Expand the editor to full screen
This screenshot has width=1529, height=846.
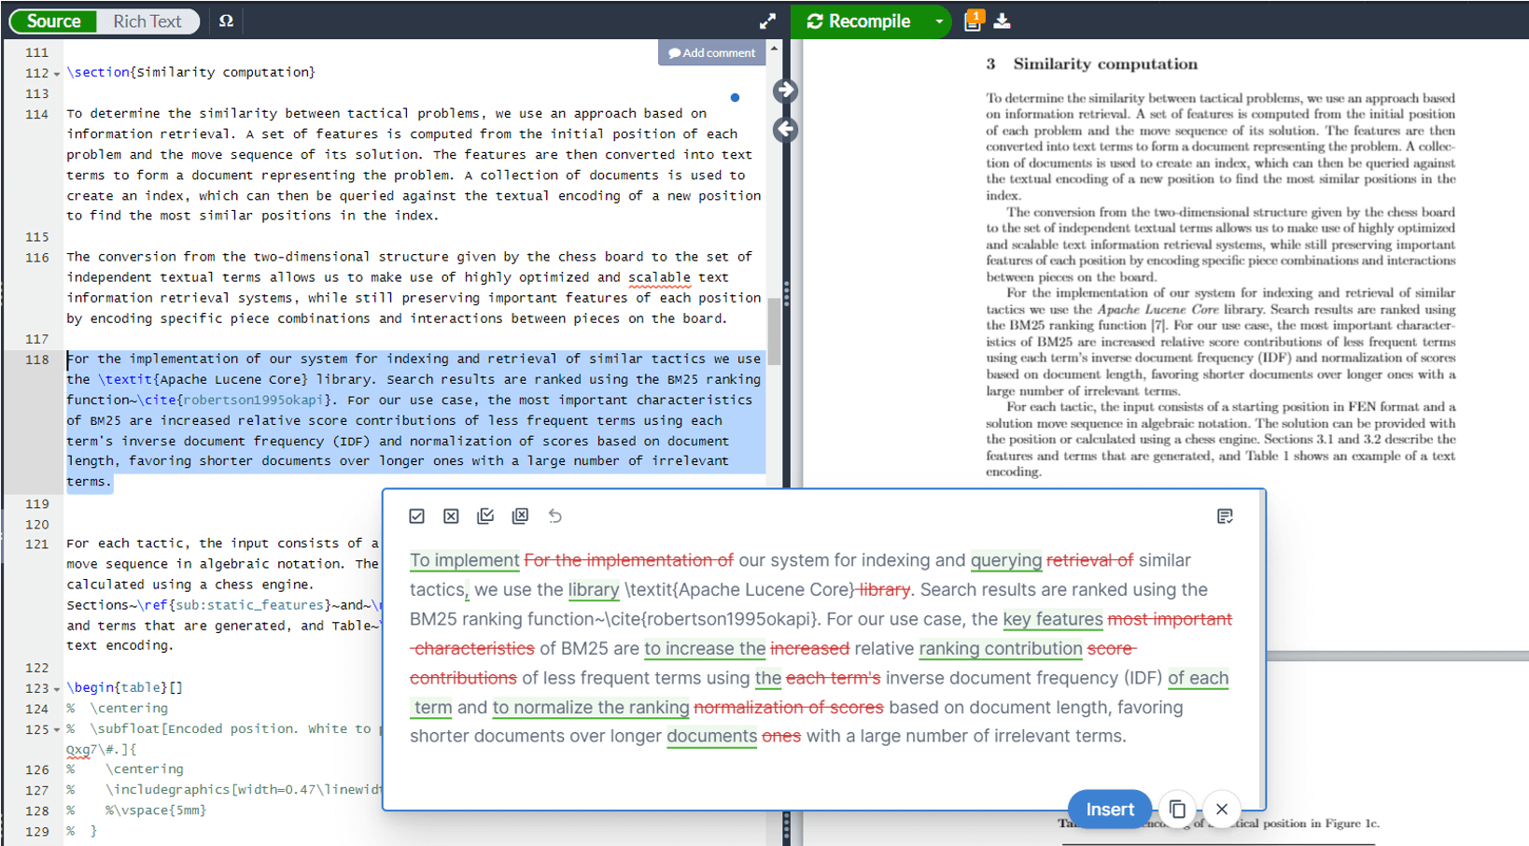[x=767, y=21]
